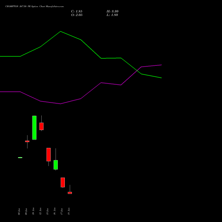The width and height of the screenshot is (222, 222).
Task: Click the 10 Jun date axis label
Action: [x=33, y=211]
